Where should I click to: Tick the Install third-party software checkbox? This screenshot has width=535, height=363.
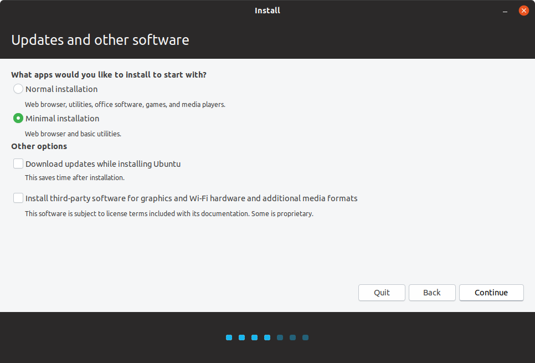(18, 198)
